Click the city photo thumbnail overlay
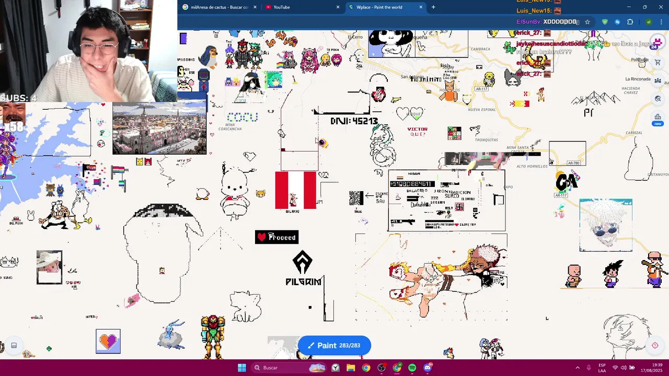The width and height of the screenshot is (669, 376). click(x=159, y=128)
